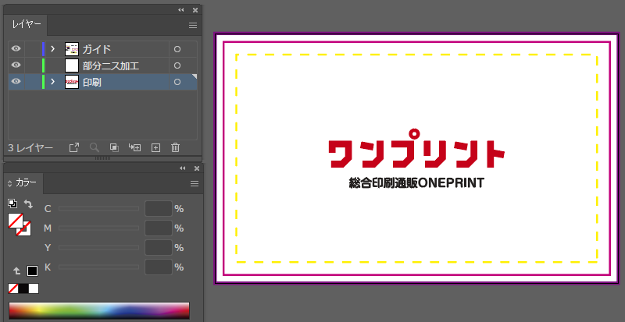Toggle visibility of 部分ニス加工 layer
This screenshot has height=322, width=625.
coord(16,65)
